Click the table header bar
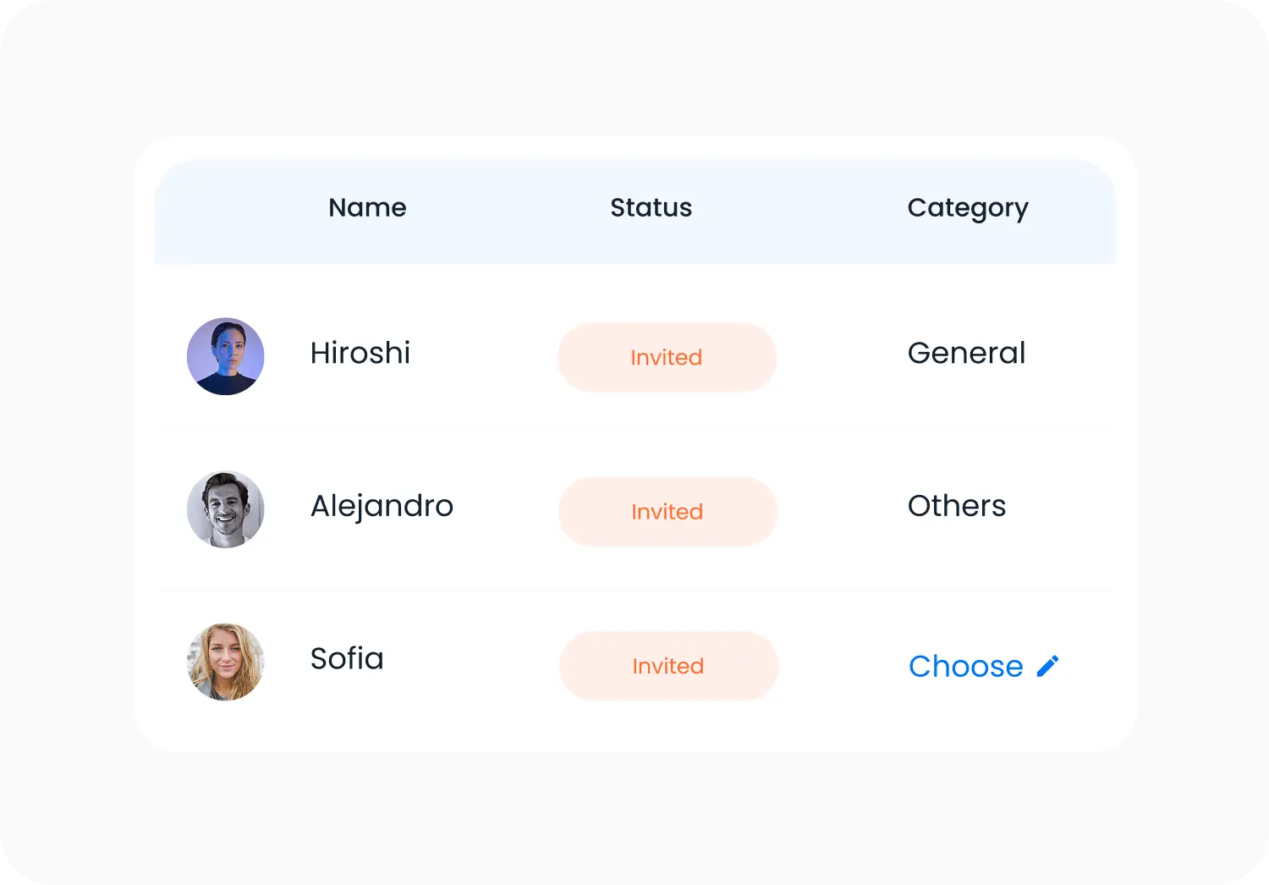1269x885 pixels. tap(634, 212)
